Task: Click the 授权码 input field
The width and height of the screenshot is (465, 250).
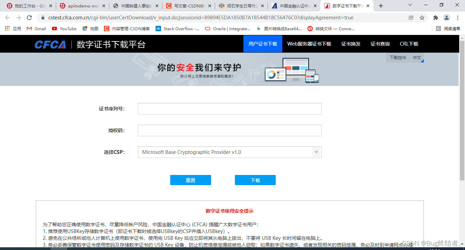Action: click(x=230, y=130)
